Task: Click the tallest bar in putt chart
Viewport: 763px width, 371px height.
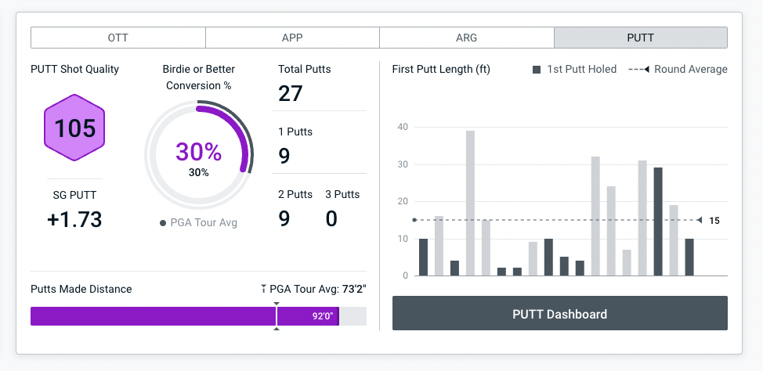Action: click(470, 204)
